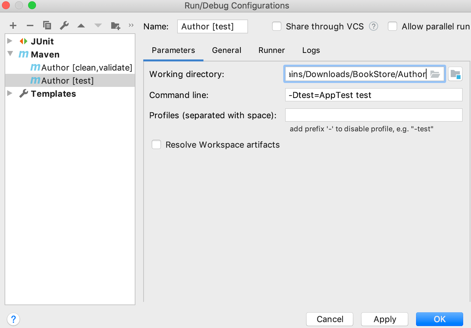Expand the Templates node
The height and width of the screenshot is (328, 471).
[x=9, y=93]
